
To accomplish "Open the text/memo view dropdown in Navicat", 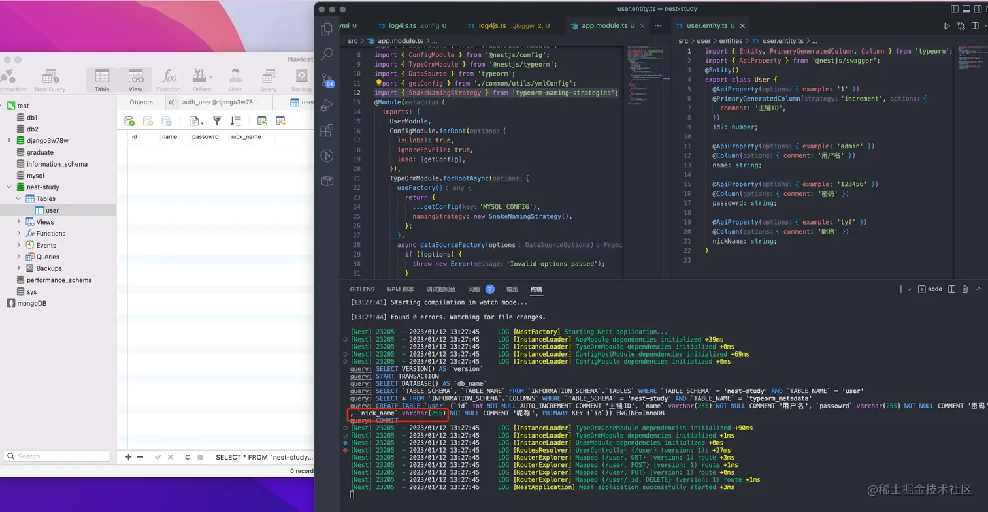I will coord(197,121).
